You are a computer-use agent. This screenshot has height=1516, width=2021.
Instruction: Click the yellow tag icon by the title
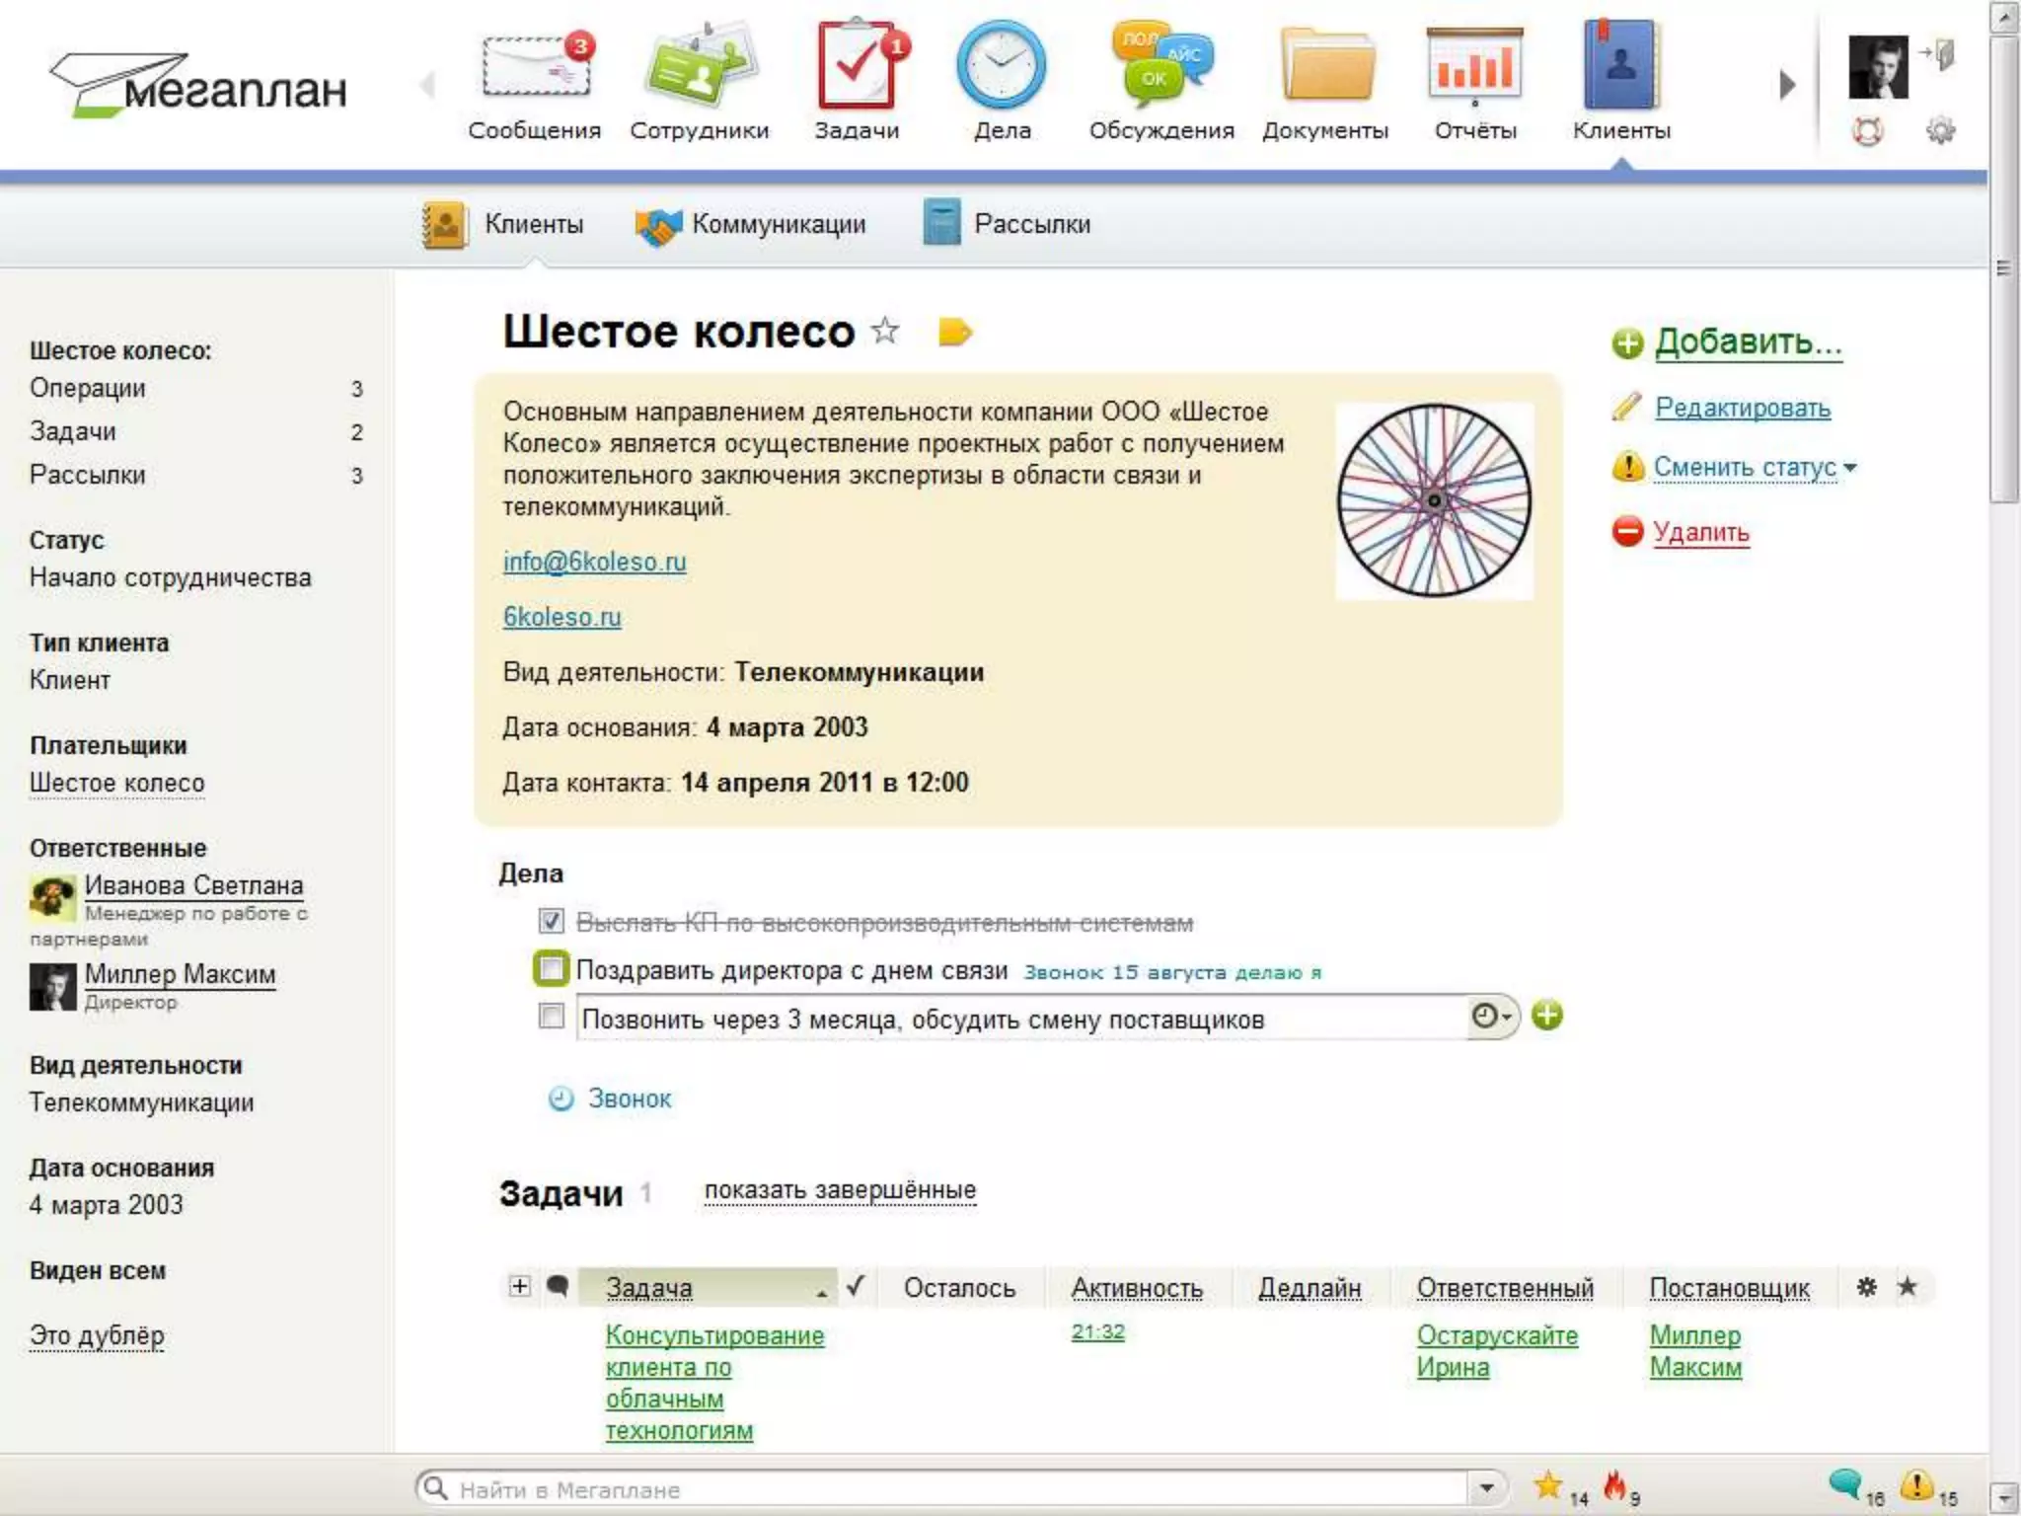[x=954, y=333]
